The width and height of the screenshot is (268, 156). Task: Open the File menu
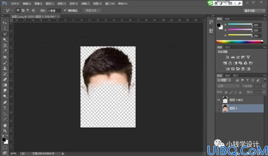[15, 3]
